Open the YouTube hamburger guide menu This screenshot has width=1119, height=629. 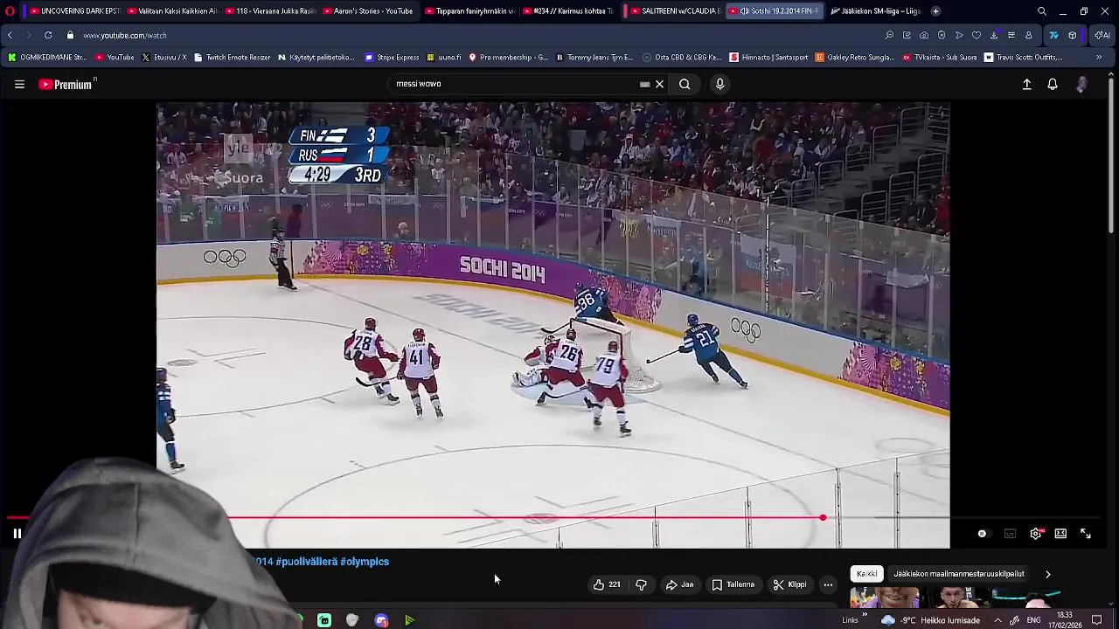pos(19,84)
